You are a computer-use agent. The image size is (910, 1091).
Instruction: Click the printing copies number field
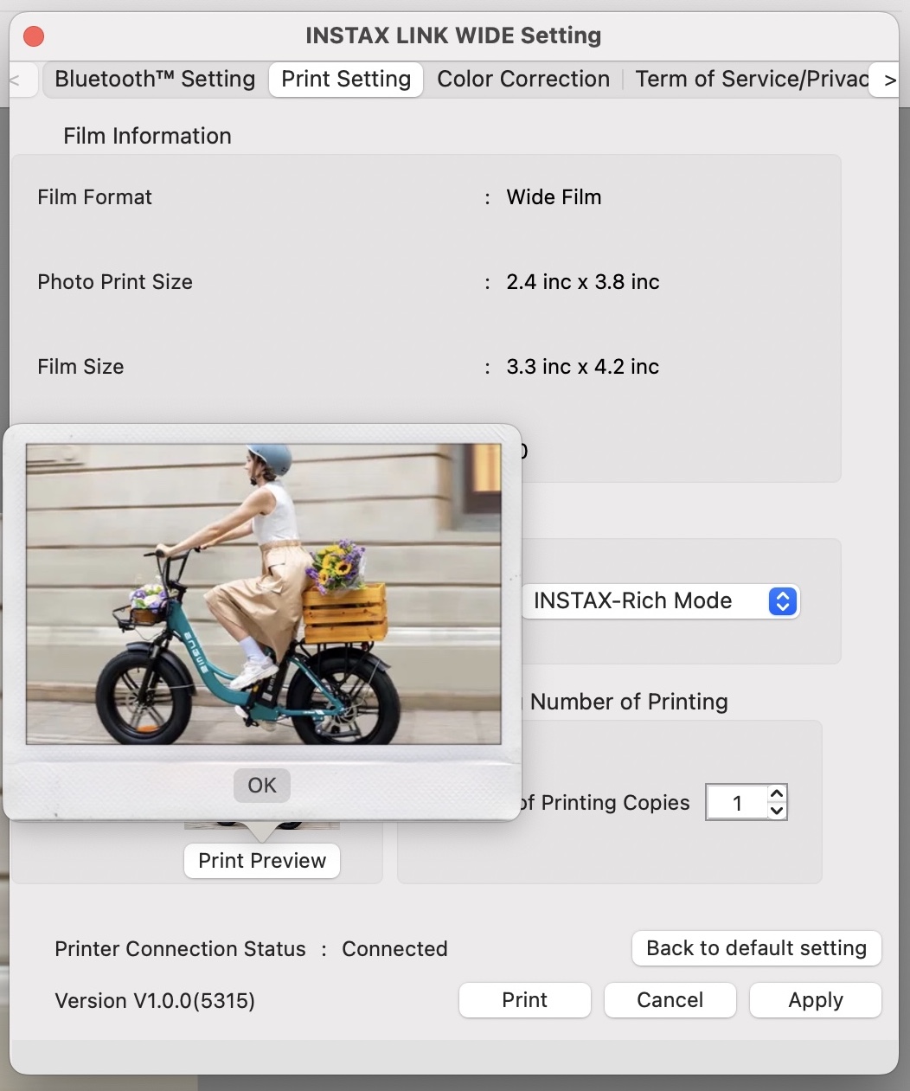coord(737,803)
